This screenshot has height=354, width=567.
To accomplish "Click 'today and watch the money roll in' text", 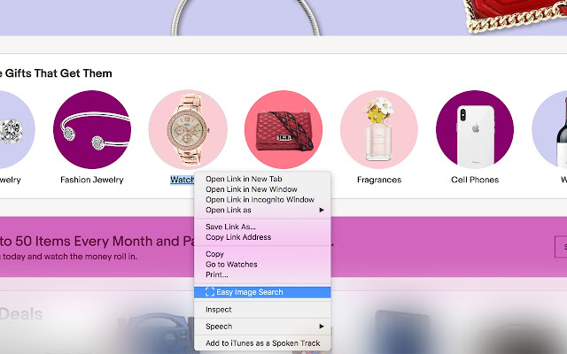I will (x=69, y=257).
